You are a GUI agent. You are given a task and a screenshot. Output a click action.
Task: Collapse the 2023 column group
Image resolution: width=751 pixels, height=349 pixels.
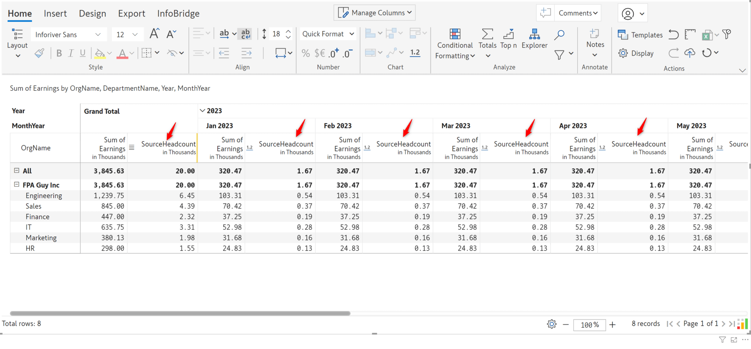click(203, 110)
